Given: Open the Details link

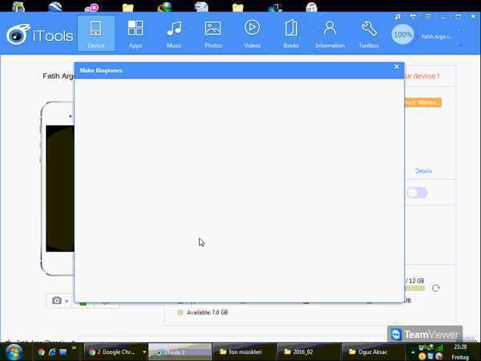Looking at the screenshot, I should [423, 171].
